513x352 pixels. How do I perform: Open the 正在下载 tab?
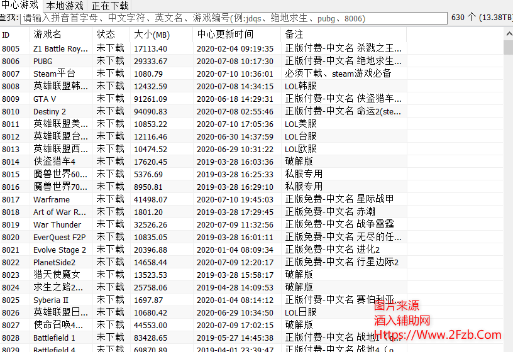[110, 6]
